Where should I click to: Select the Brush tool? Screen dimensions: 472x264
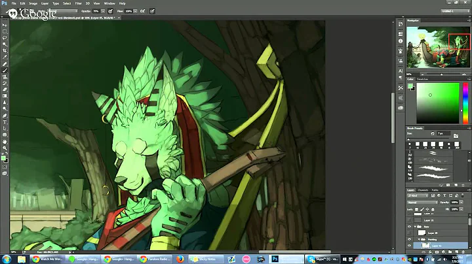(5, 71)
